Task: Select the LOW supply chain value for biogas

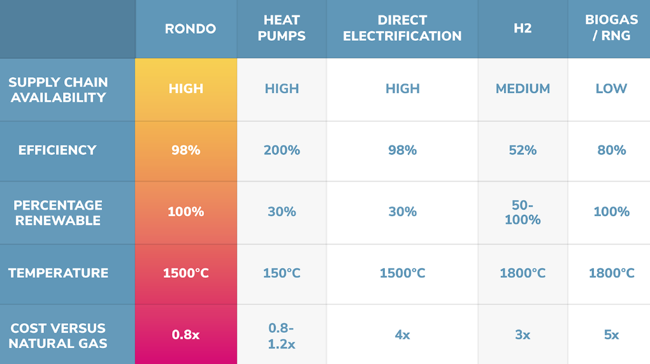Action: click(x=610, y=89)
